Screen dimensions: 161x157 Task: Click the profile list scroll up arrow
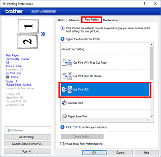point(151,45)
